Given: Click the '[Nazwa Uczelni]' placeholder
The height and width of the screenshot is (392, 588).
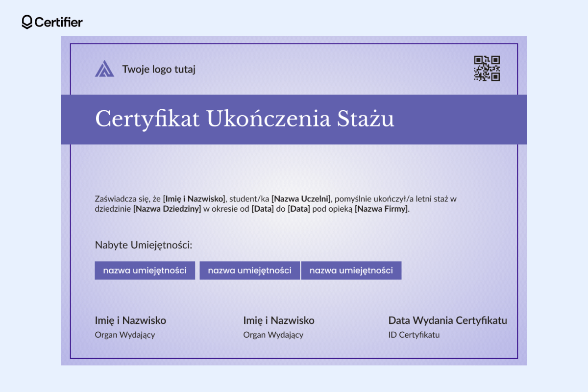Looking at the screenshot, I should pyautogui.click(x=302, y=199).
